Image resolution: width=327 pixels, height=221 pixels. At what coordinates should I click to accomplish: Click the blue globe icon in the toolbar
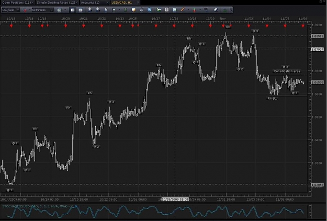(x=149, y=10)
